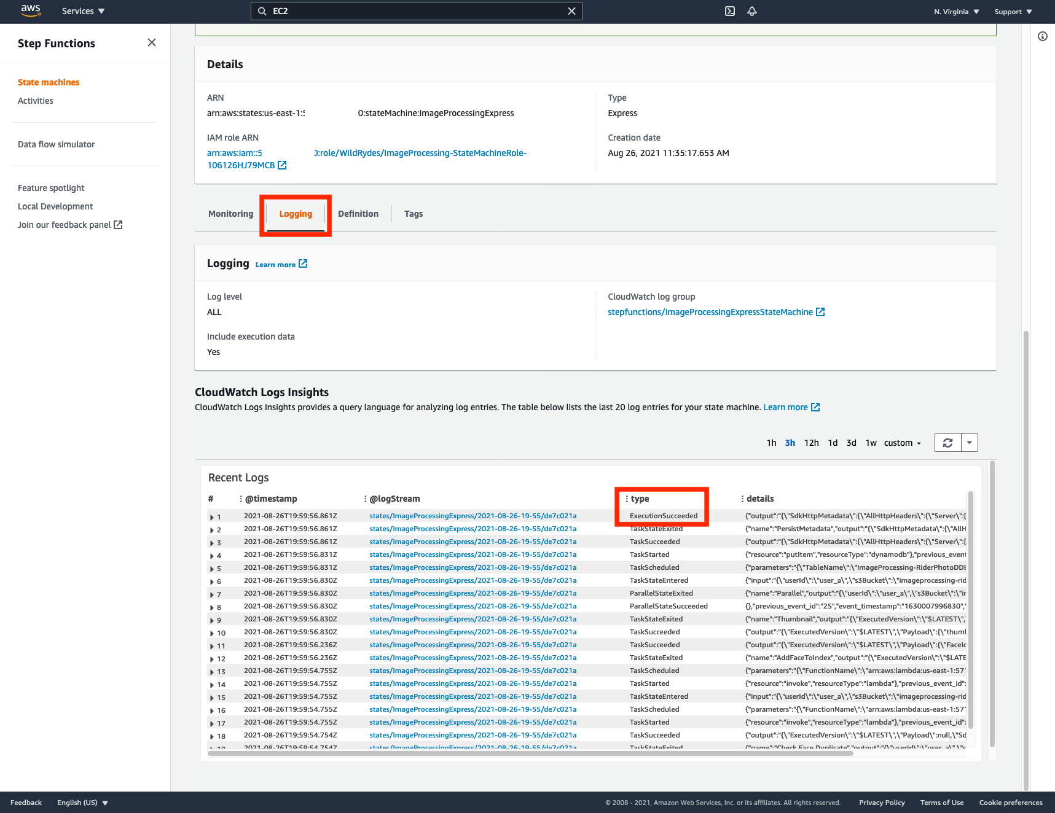The width and height of the screenshot is (1055, 813).
Task: Select 1d time range
Action: coord(833,443)
